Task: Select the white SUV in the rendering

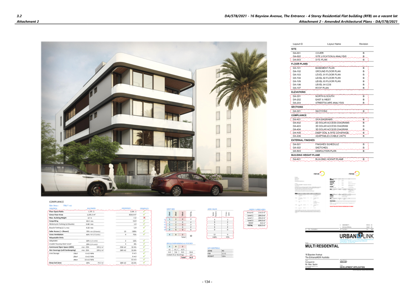Action: coord(75,179)
